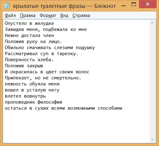The width and height of the screenshot is (159, 146).
Task: Open the Формат menu
Action: [x=48, y=15]
